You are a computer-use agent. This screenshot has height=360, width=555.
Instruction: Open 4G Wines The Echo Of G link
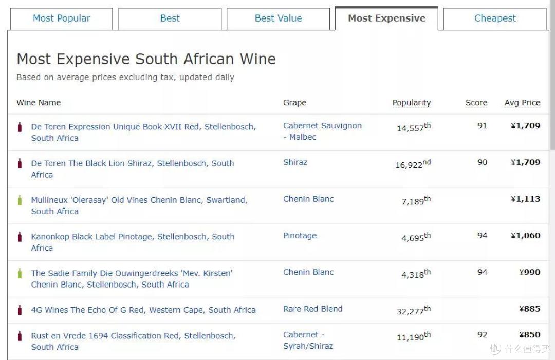tap(143, 310)
